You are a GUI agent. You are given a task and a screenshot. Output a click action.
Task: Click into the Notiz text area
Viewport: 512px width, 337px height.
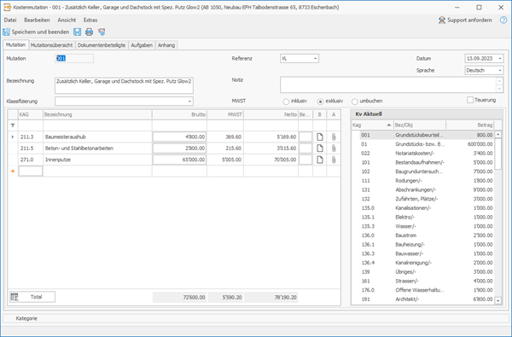tap(388, 85)
